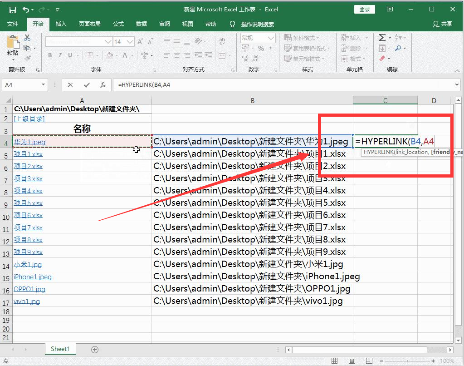Toggle Bold formatting
The image size is (464, 366).
tap(50, 55)
